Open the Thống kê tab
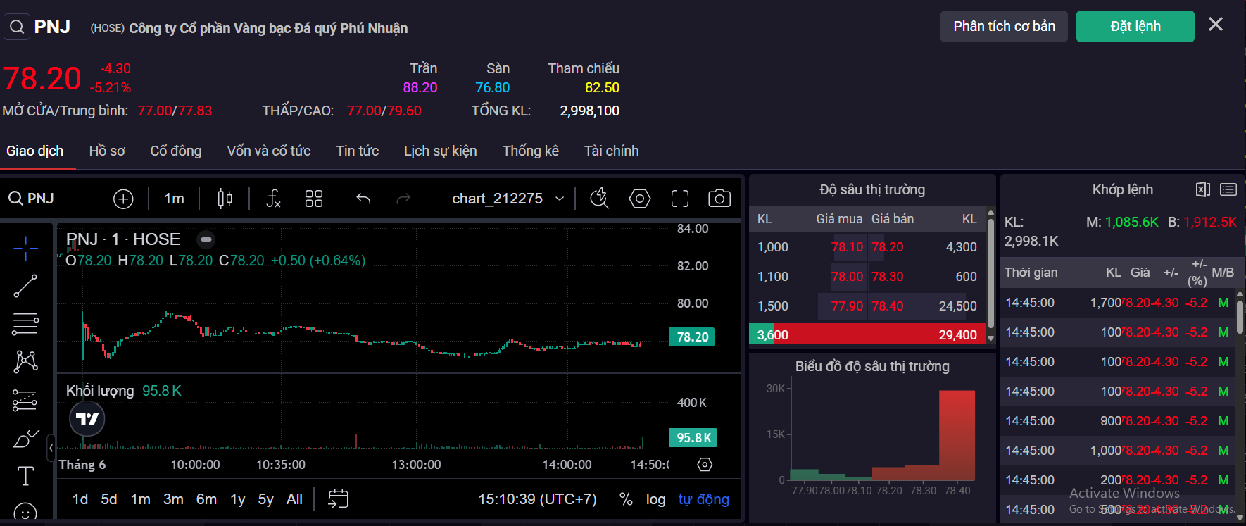1246x526 pixels. pyautogui.click(x=531, y=151)
